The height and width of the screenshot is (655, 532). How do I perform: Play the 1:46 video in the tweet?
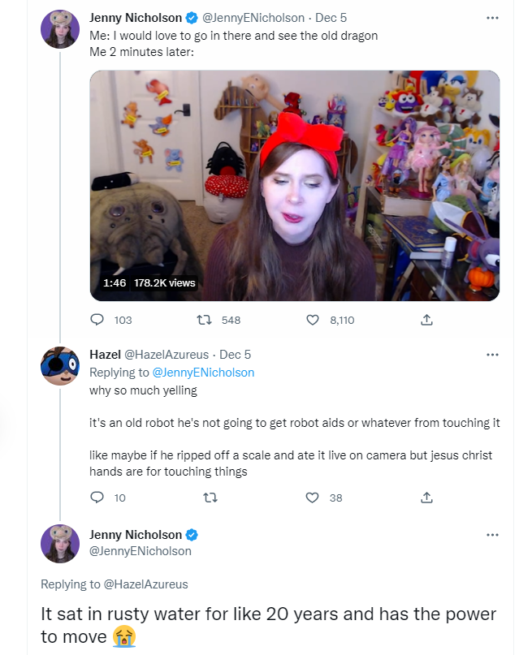295,186
